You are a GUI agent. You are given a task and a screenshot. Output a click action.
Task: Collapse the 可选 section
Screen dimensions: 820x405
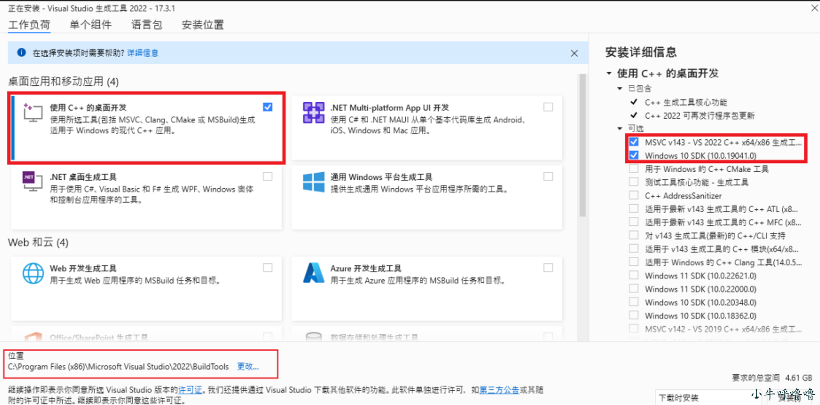[620, 128]
